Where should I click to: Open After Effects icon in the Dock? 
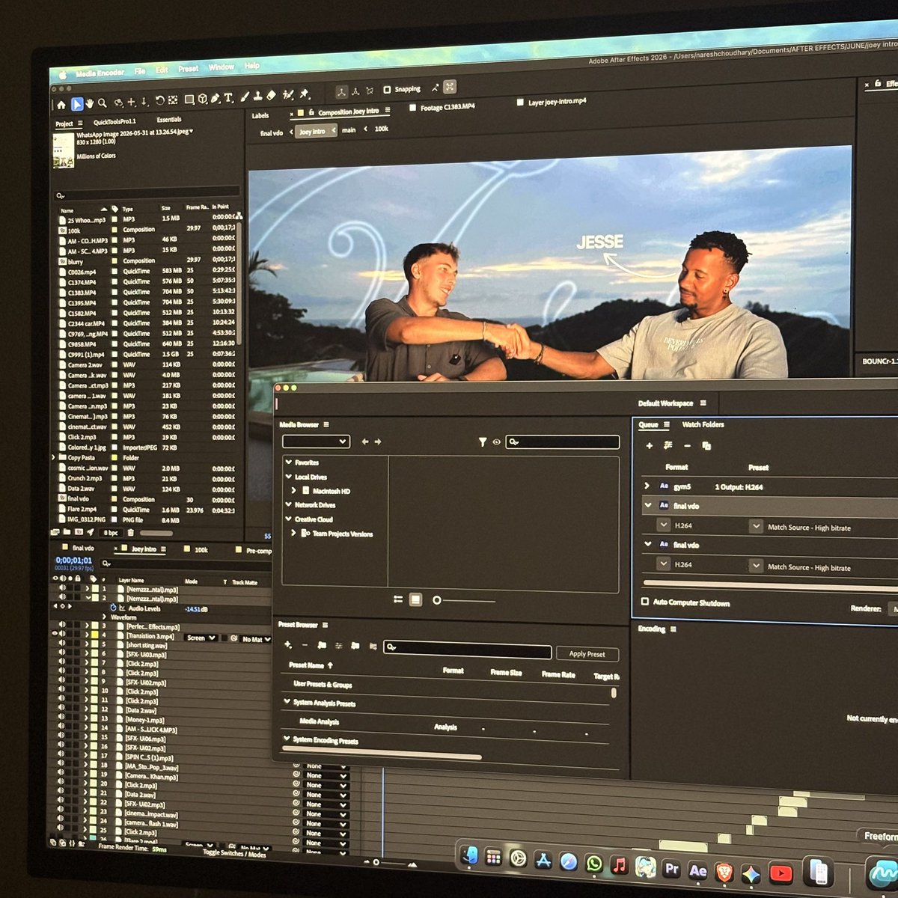coord(698,870)
